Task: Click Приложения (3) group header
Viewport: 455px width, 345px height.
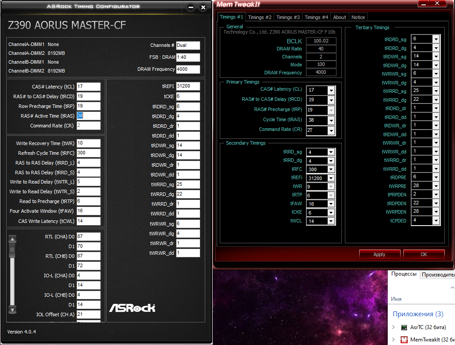Action: click(418, 314)
